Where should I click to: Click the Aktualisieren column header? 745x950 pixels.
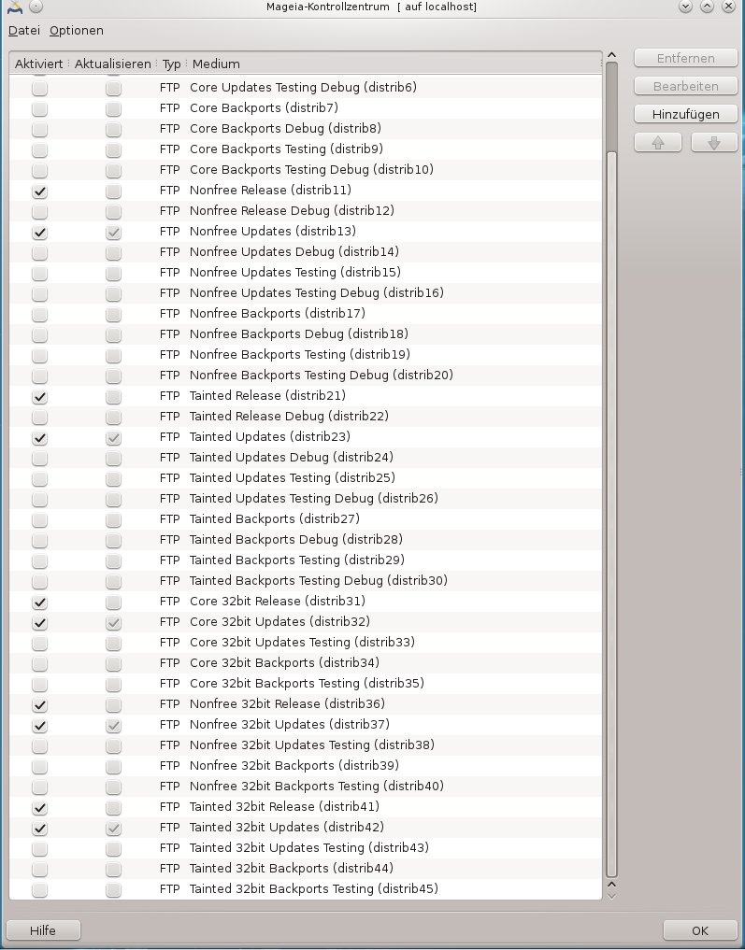click(x=113, y=64)
